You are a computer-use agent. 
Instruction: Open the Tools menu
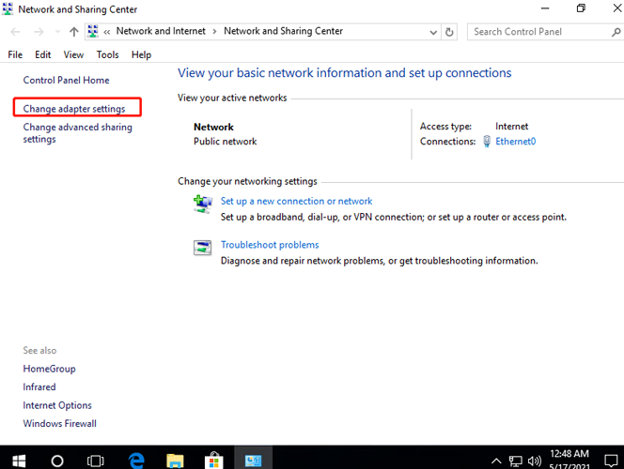tap(107, 54)
